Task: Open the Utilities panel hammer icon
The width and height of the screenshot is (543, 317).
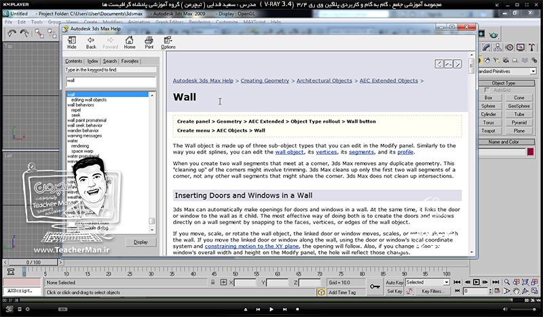Action: pyautogui.click(x=531, y=47)
